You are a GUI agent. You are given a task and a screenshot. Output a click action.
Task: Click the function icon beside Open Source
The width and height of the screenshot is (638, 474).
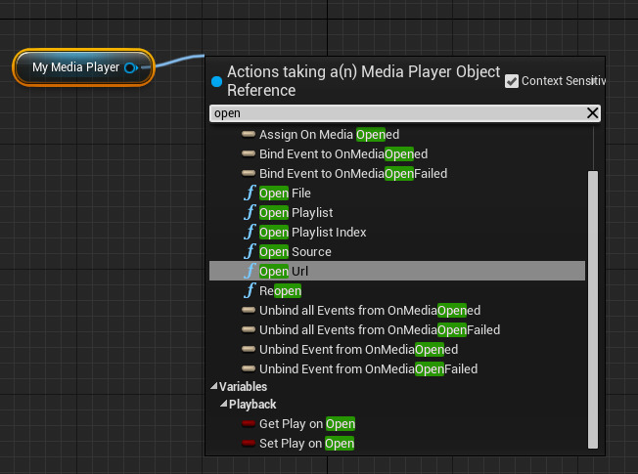click(x=250, y=251)
